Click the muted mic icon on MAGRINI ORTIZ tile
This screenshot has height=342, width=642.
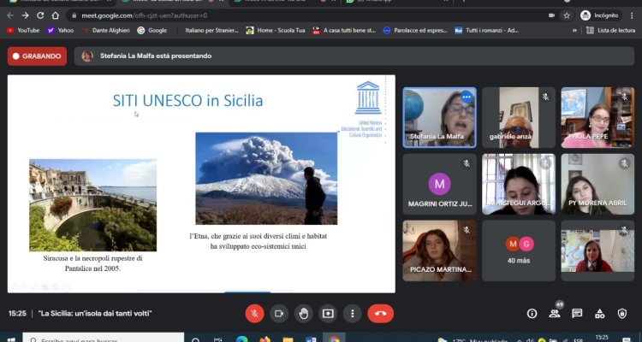tap(467, 163)
